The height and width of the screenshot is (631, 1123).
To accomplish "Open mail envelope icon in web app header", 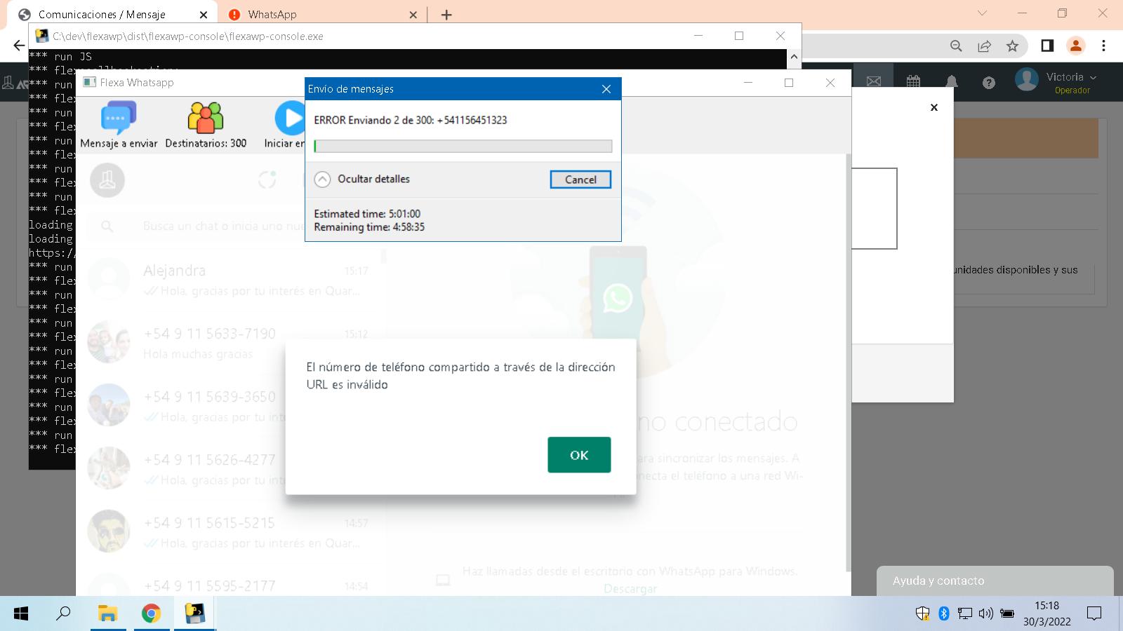I will click(x=874, y=81).
